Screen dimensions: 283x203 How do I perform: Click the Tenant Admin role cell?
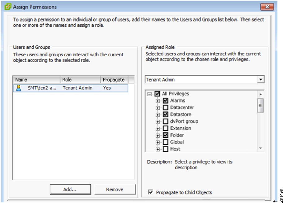pos(78,88)
